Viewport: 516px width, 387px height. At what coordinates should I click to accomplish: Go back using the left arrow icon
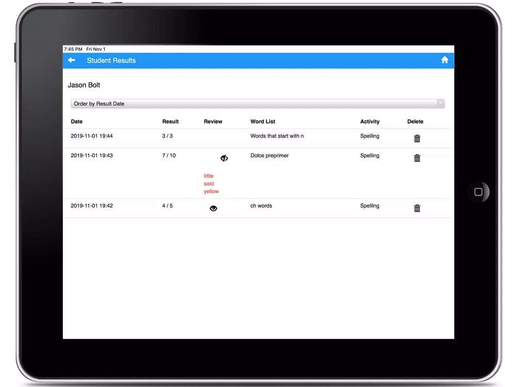click(71, 60)
